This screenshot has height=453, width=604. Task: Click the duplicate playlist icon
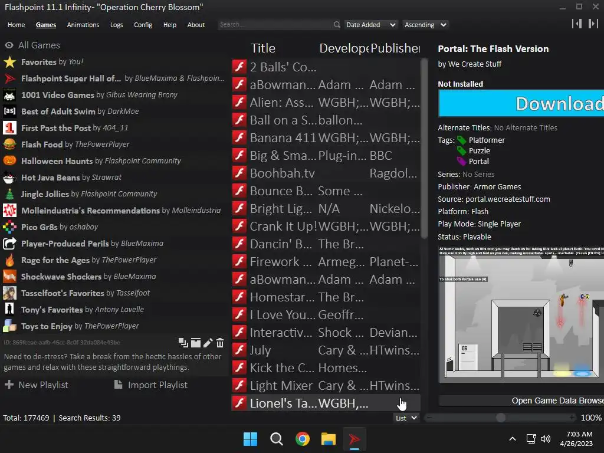[x=183, y=343]
